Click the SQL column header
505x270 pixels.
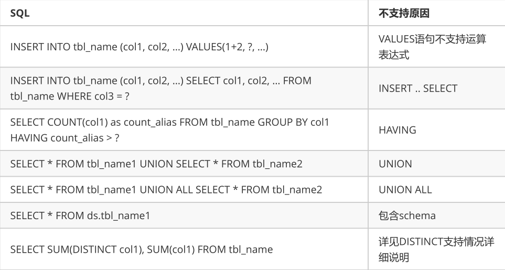184,13
